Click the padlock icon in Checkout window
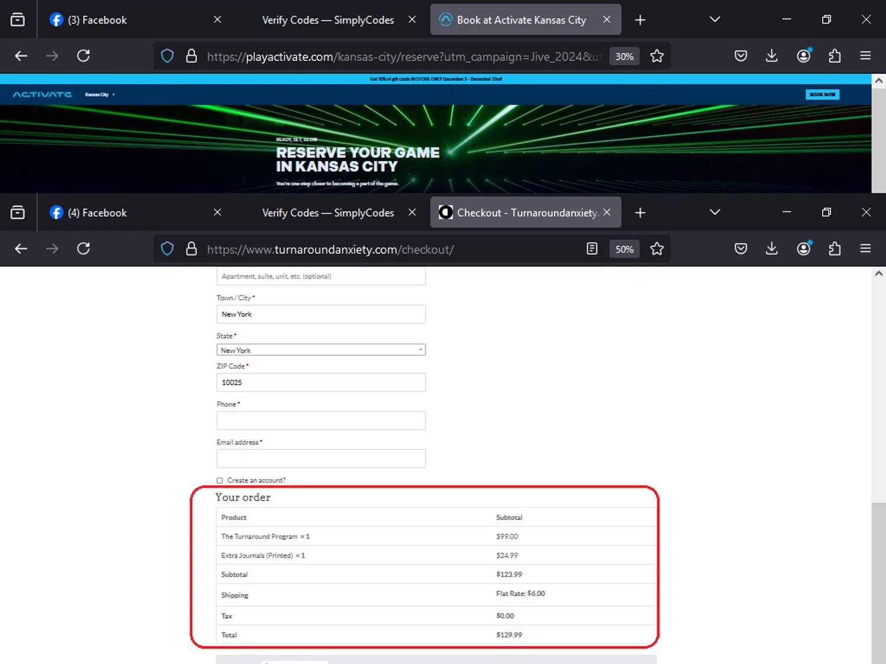This screenshot has width=886, height=664. [x=191, y=248]
